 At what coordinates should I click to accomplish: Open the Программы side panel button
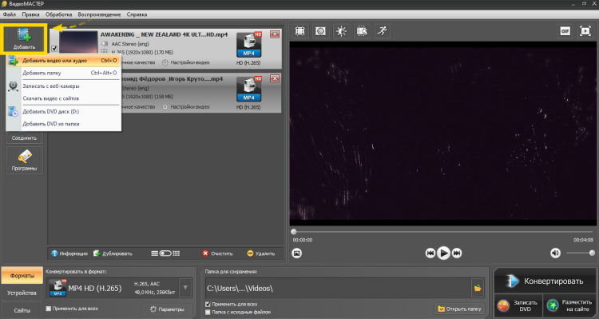point(24,160)
